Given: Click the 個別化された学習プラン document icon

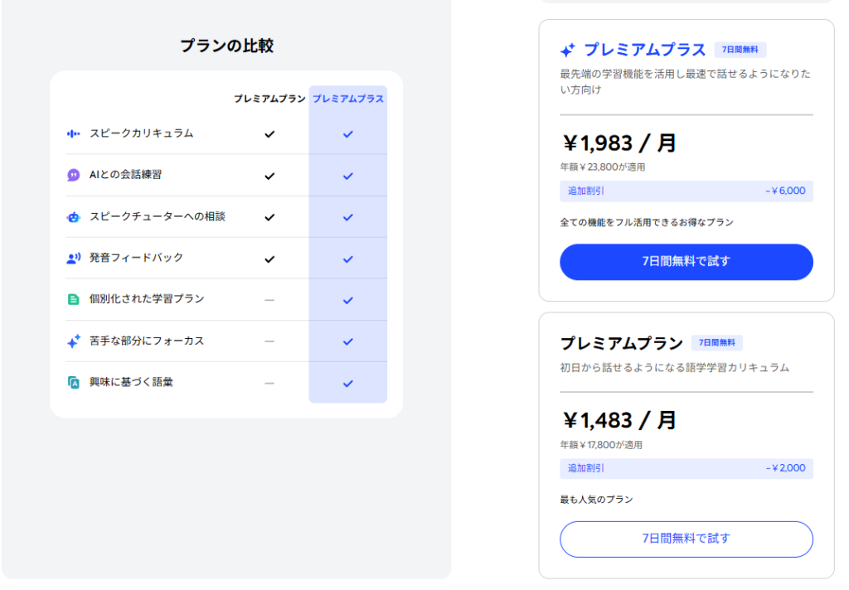Looking at the screenshot, I should click(73, 299).
